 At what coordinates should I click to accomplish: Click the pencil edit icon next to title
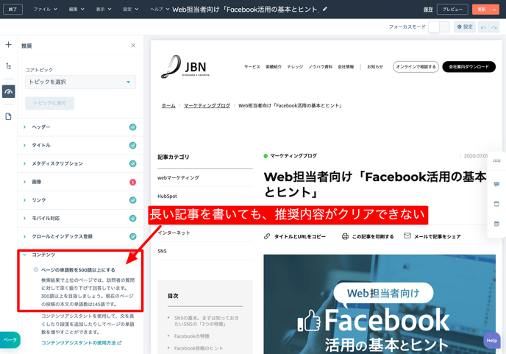tap(325, 9)
